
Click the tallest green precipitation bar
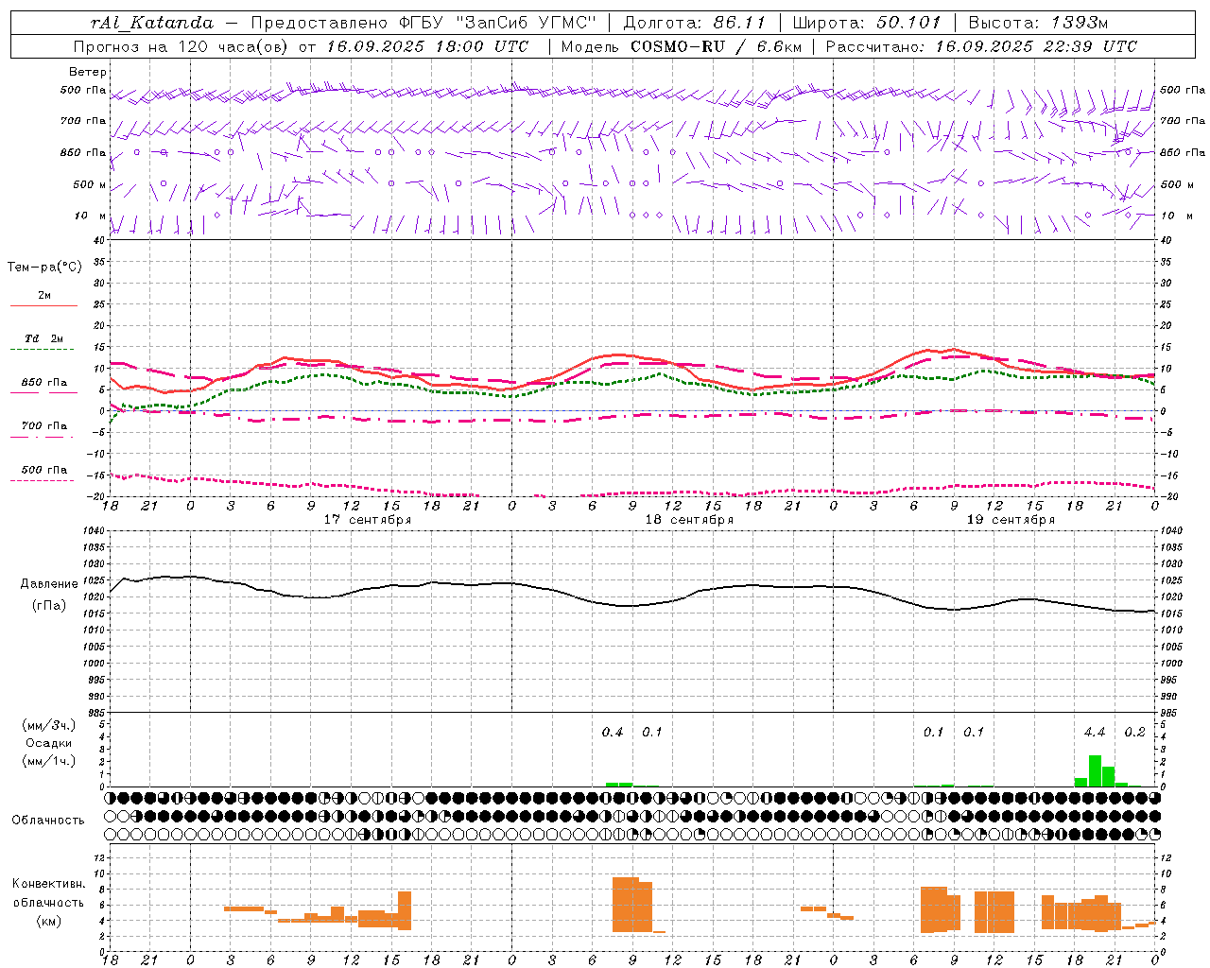pos(1095,770)
